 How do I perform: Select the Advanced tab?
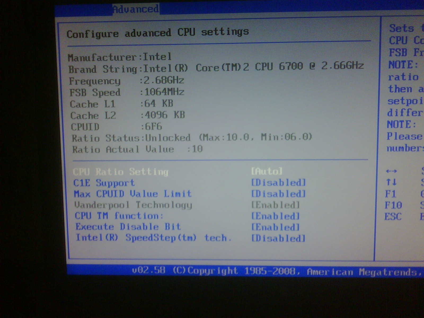(x=136, y=9)
